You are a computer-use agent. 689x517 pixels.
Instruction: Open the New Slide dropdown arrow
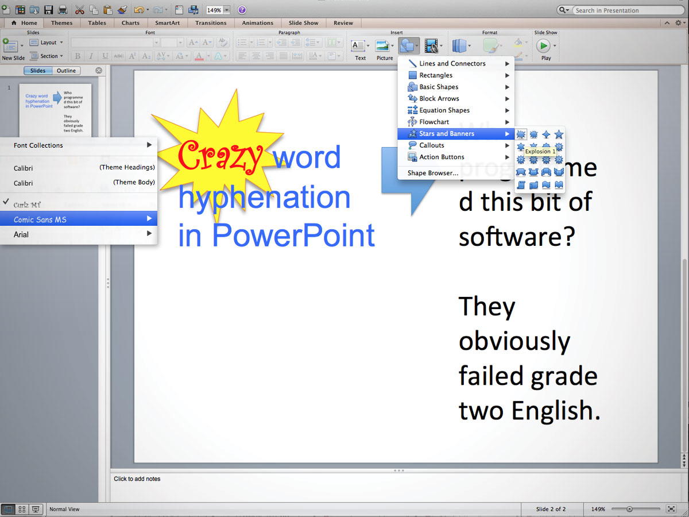22,45
